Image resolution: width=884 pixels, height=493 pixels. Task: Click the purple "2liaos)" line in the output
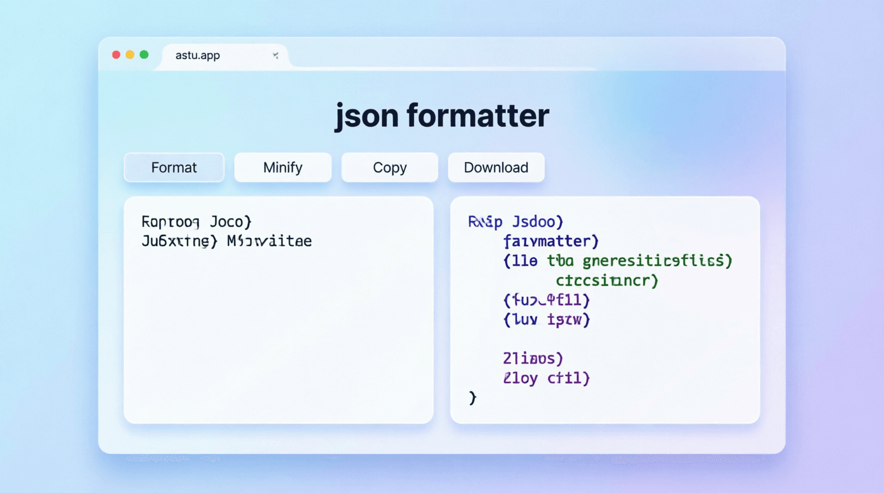[x=533, y=359]
